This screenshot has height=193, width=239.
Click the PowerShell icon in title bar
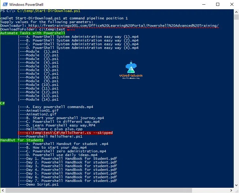pos(5,4)
